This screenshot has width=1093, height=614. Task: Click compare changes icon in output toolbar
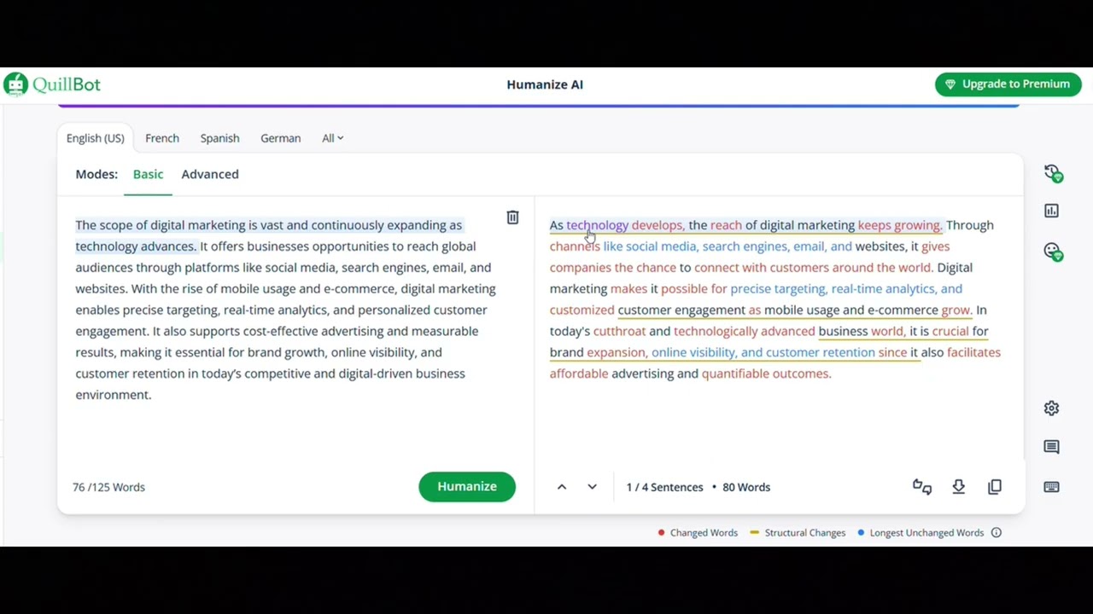point(922,487)
